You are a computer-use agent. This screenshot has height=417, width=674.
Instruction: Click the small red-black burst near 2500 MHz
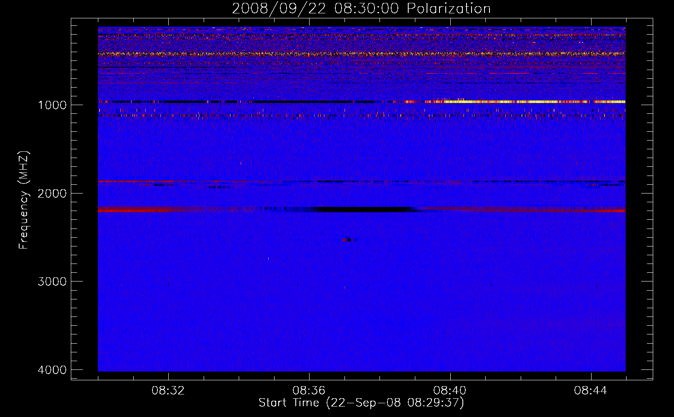(348, 240)
